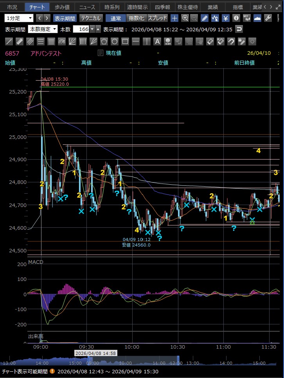Select the ellipse drawing tool

click(x=115, y=41)
